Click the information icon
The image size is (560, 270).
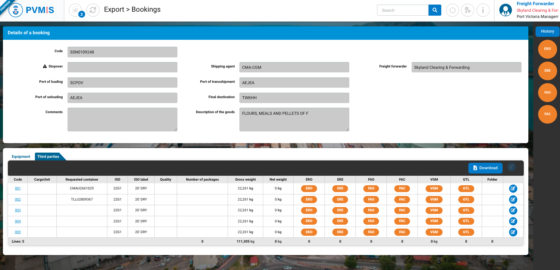(x=483, y=10)
